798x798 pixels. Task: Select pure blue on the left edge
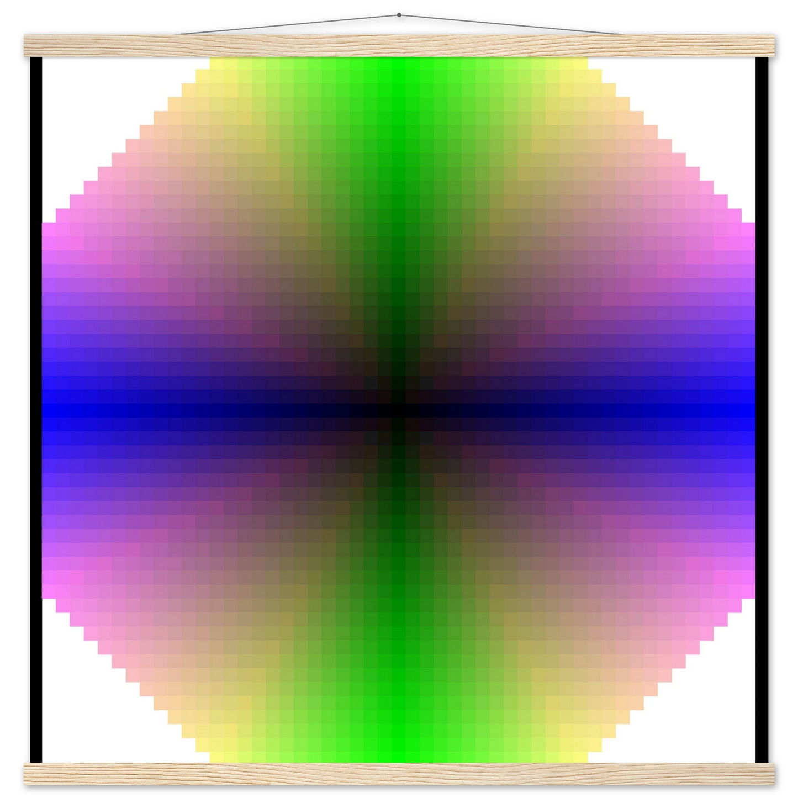click(x=50, y=410)
